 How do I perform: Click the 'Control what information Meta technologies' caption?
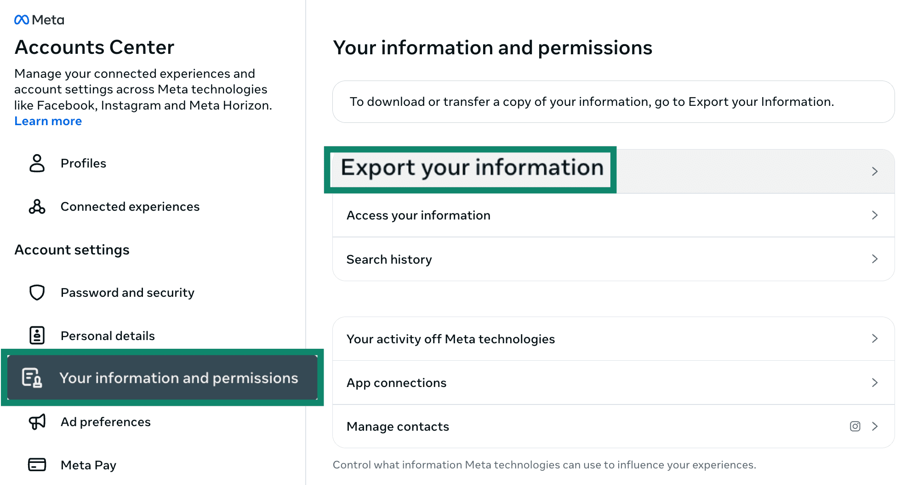point(544,465)
